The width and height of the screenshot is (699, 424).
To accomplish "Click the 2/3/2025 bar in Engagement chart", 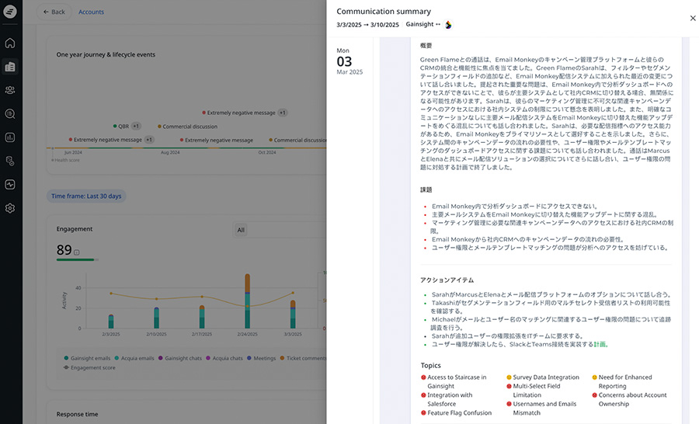I will [111, 321].
